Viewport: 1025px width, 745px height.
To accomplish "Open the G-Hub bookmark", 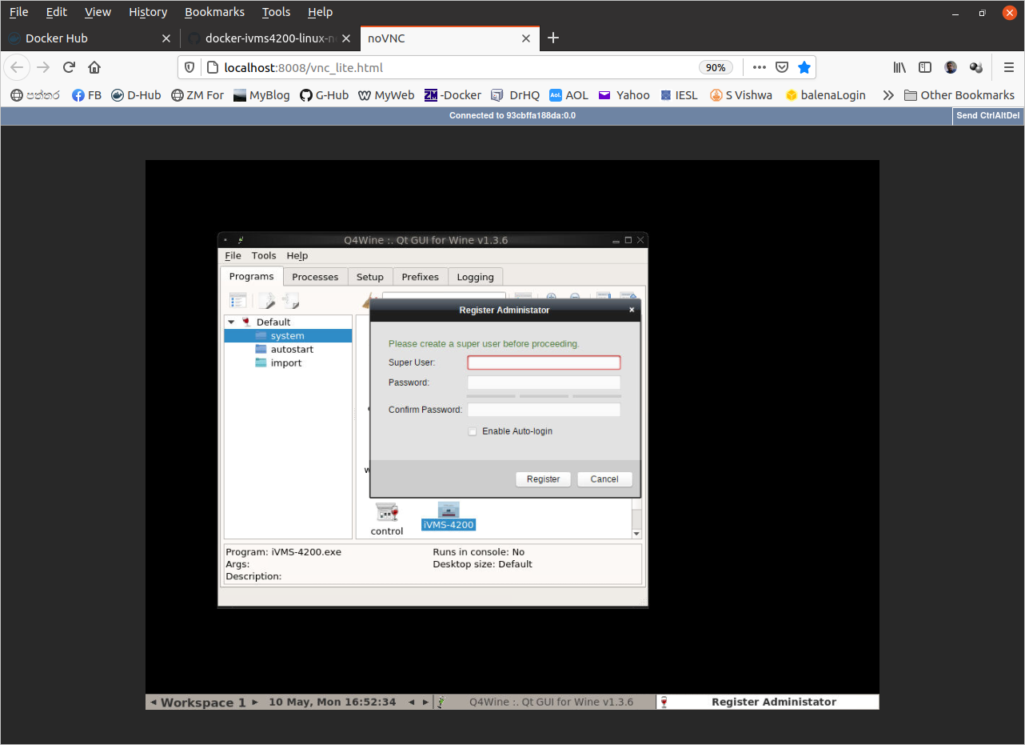I will point(324,94).
